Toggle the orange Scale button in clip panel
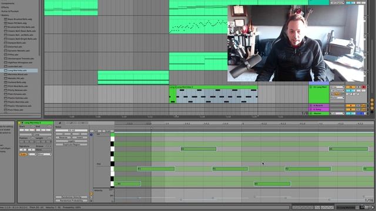This screenshot has height=211, width=376. 23,154
